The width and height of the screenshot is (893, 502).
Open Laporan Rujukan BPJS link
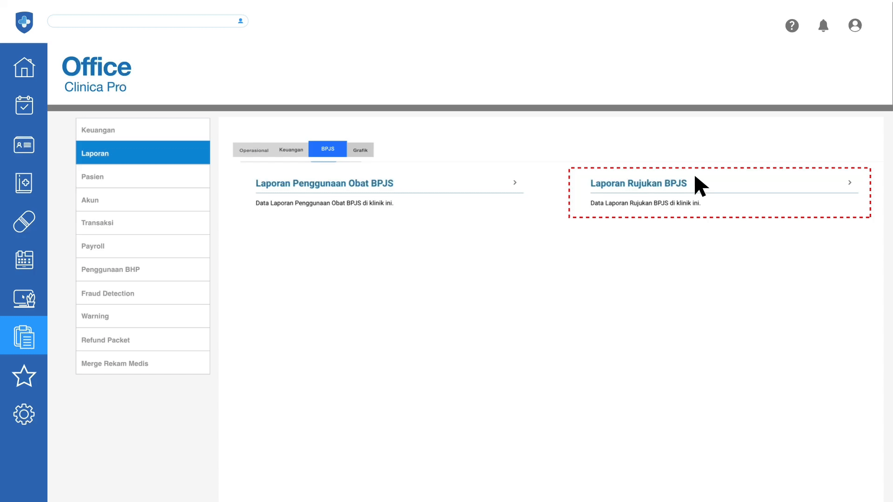pos(638,183)
